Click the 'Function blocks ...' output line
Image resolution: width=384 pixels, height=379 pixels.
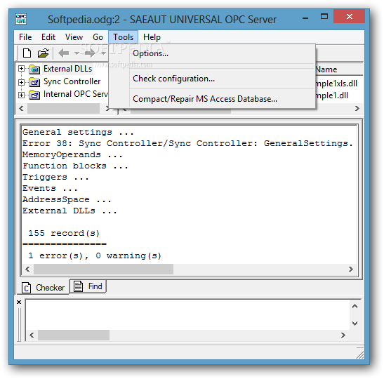(x=75, y=166)
